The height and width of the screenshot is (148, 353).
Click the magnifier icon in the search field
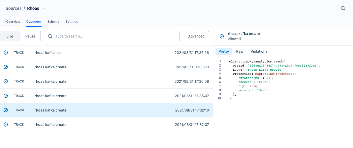50,36
